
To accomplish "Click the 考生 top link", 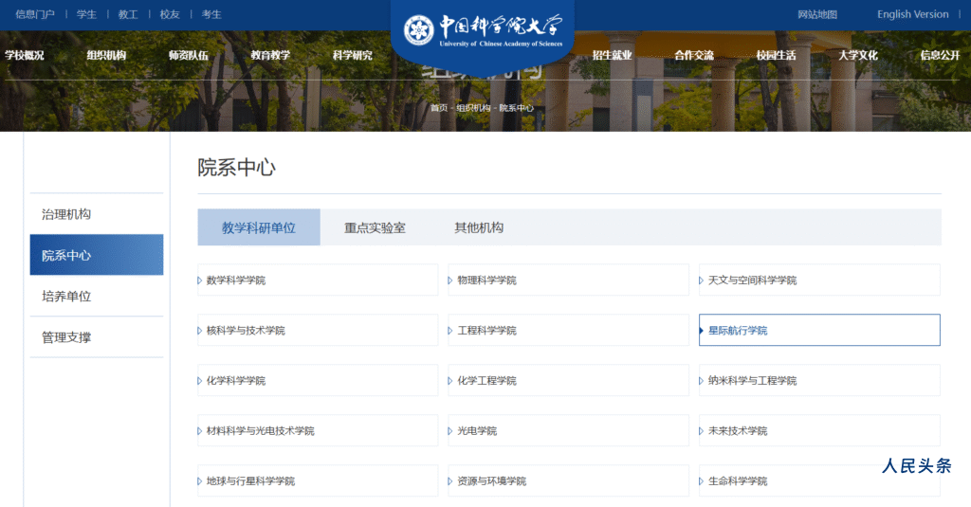I will click(x=211, y=14).
